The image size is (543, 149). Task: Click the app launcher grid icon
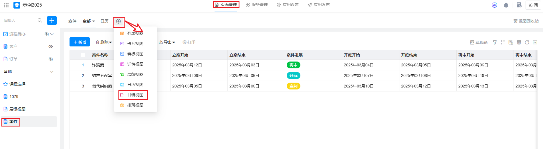(6, 5)
